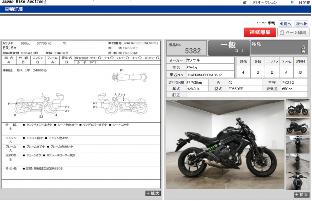Click the 走行距離 label cell
The width and height of the screenshot is (312, 201).
pyautogui.click(x=176, y=82)
